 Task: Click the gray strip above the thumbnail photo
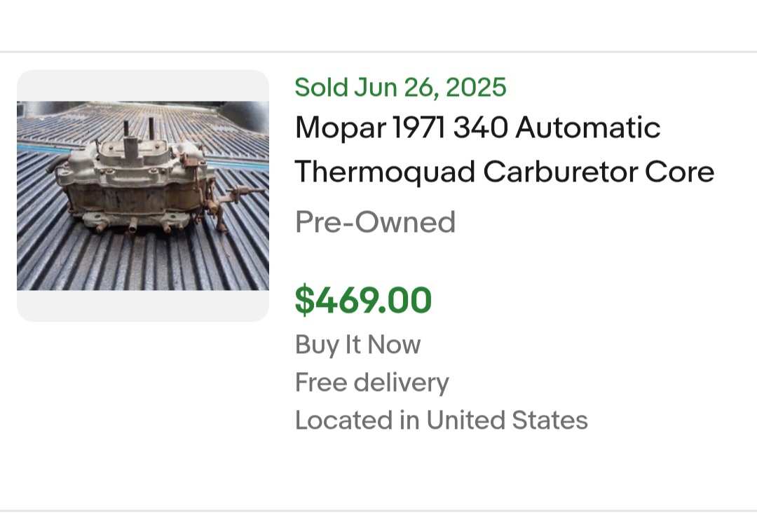(143, 85)
